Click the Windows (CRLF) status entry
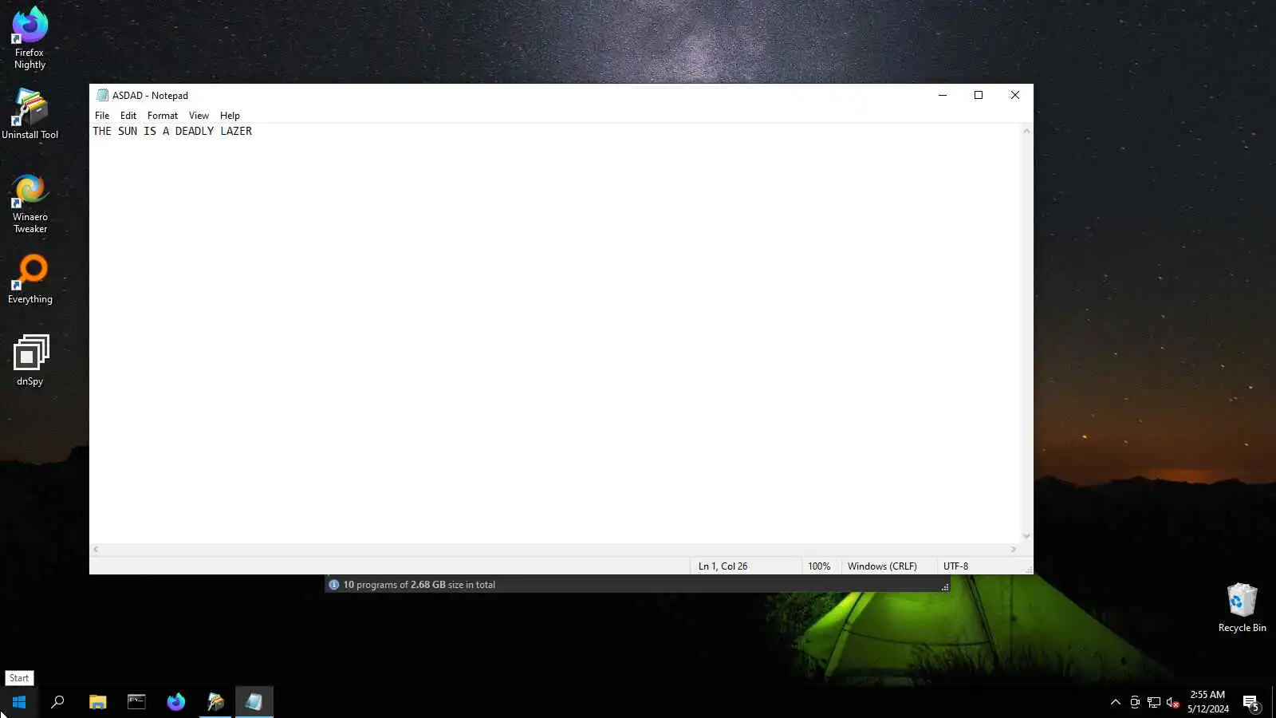This screenshot has width=1276, height=718. click(x=882, y=566)
